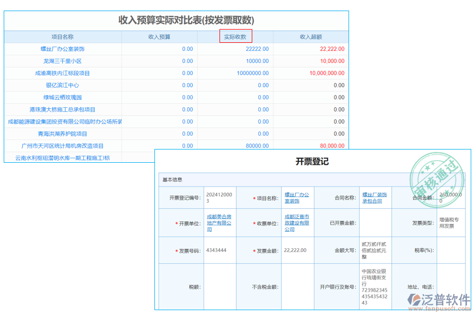
Task: Open the 港珠澳大桥施工总承包项目 link
Action: tap(62, 109)
